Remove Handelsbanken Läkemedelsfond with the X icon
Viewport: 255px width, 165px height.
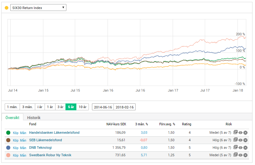pyautogui.click(x=245, y=132)
